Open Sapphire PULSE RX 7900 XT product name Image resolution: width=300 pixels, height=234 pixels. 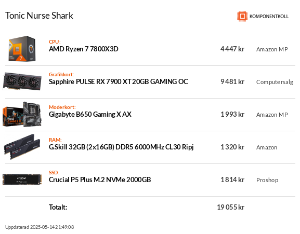[x=118, y=81]
